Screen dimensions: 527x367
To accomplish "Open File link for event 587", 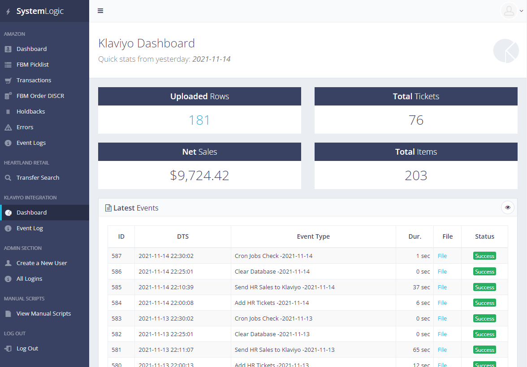I will (x=442, y=256).
